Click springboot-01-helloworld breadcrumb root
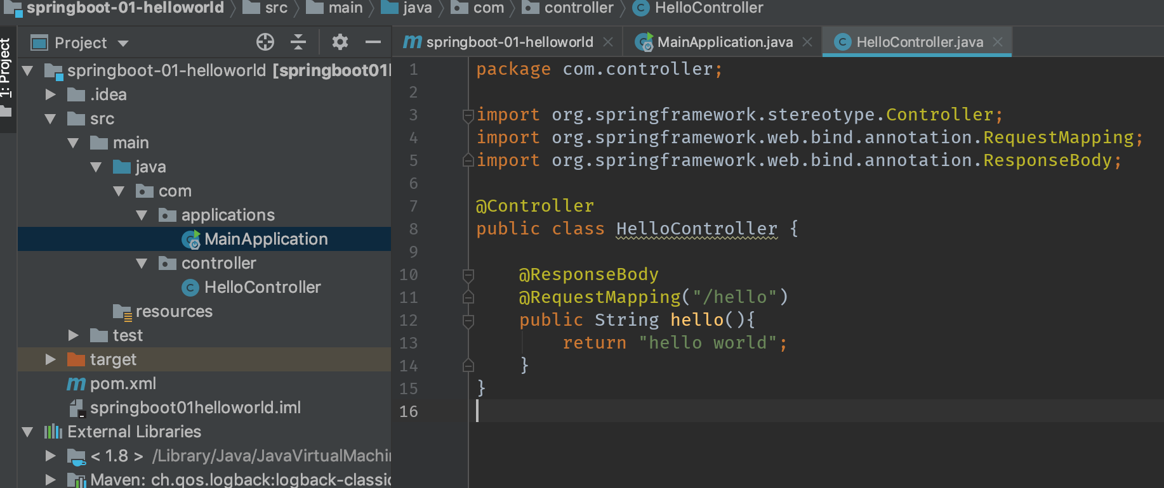The width and height of the screenshot is (1164, 488). pyautogui.click(x=125, y=8)
